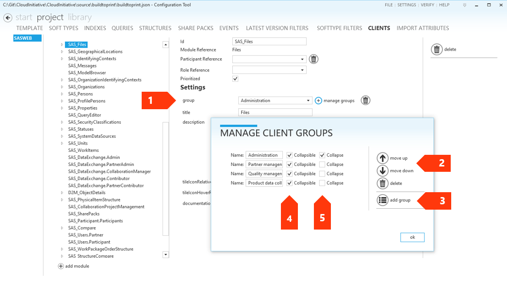
Task: Uncheck Collapse for the Administration group
Action: (322, 155)
